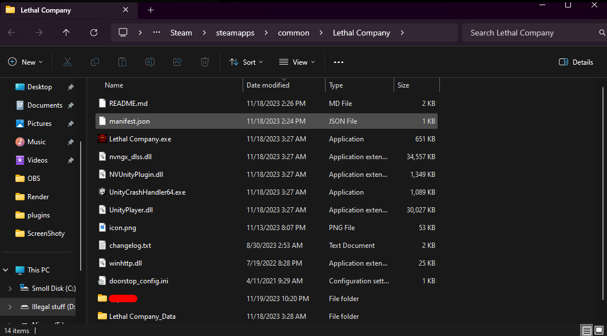
Task: Toggle the Details pane
Action: [x=576, y=62]
